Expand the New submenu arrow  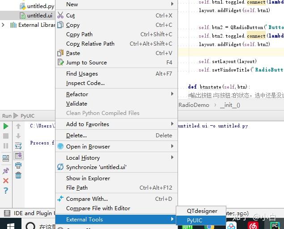[172, 4]
